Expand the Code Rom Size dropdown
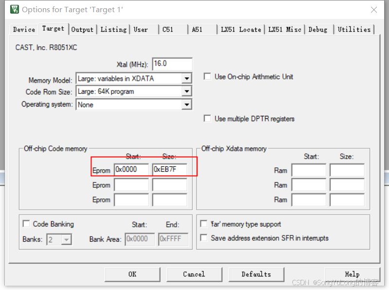The image size is (389, 290). pyautogui.click(x=187, y=91)
